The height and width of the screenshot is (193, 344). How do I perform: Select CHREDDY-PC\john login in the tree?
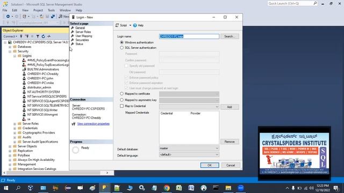[40, 78]
